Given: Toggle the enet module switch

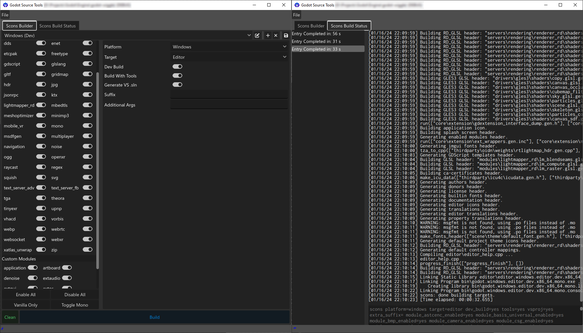Looking at the screenshot, I should 88,43.
